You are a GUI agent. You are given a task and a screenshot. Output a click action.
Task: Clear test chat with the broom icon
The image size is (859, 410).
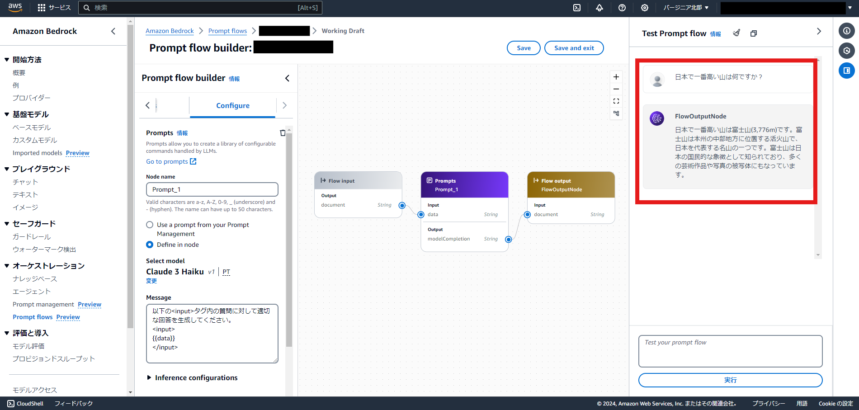(736, 33)
